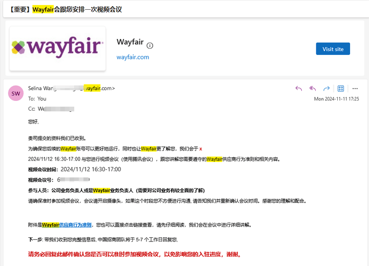Click the greeting text 您好
Screen dimensions: 369x266
[33, 121]
